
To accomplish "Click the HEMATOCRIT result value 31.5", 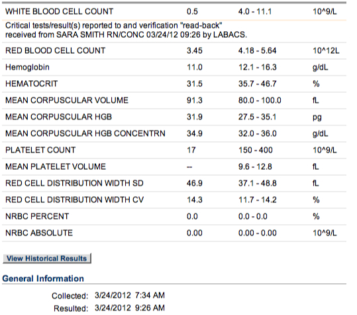I will pyautogui.click(x=195, y=84).
